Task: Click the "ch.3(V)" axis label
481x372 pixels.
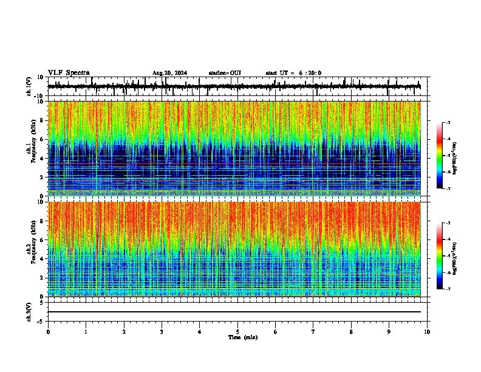Action: coord(29,312)
